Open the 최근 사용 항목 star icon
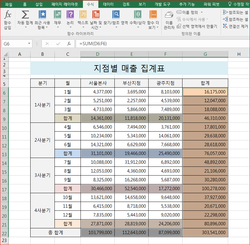The width and height of the screenshot is (250, 245). pyautogui.click(x=42, y=15)
